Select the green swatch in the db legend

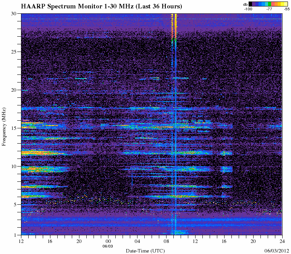(x=270, y=4)
